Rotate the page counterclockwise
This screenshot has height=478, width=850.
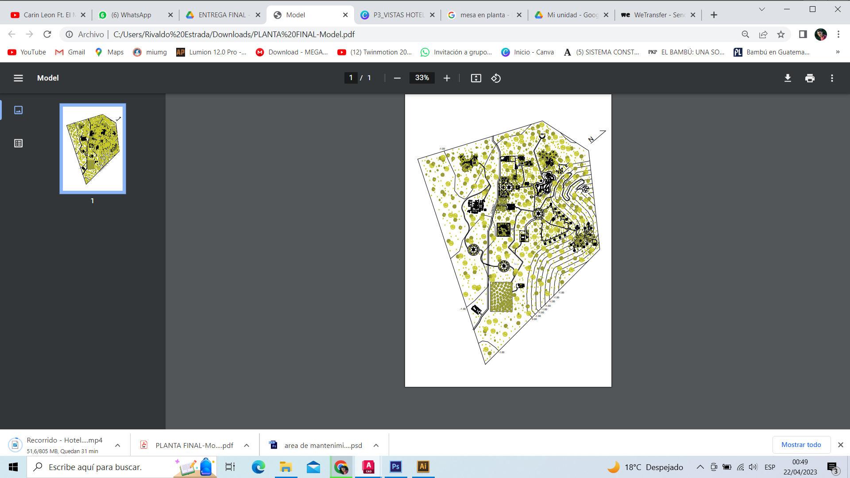(496, 78)
